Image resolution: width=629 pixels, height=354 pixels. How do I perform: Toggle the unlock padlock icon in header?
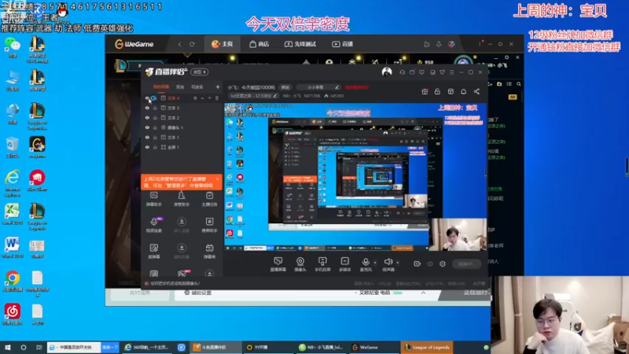pyautogui.click(x=437, y=91)
